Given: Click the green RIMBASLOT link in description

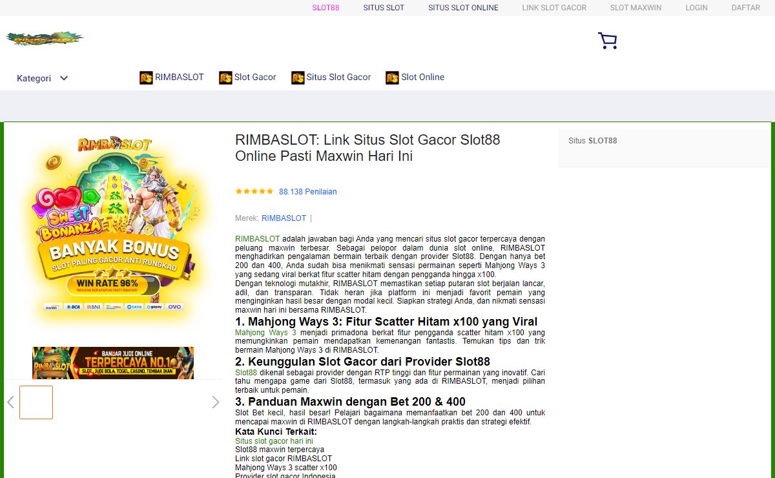Looking at the screenshot, I should click(x=258, y=239).
